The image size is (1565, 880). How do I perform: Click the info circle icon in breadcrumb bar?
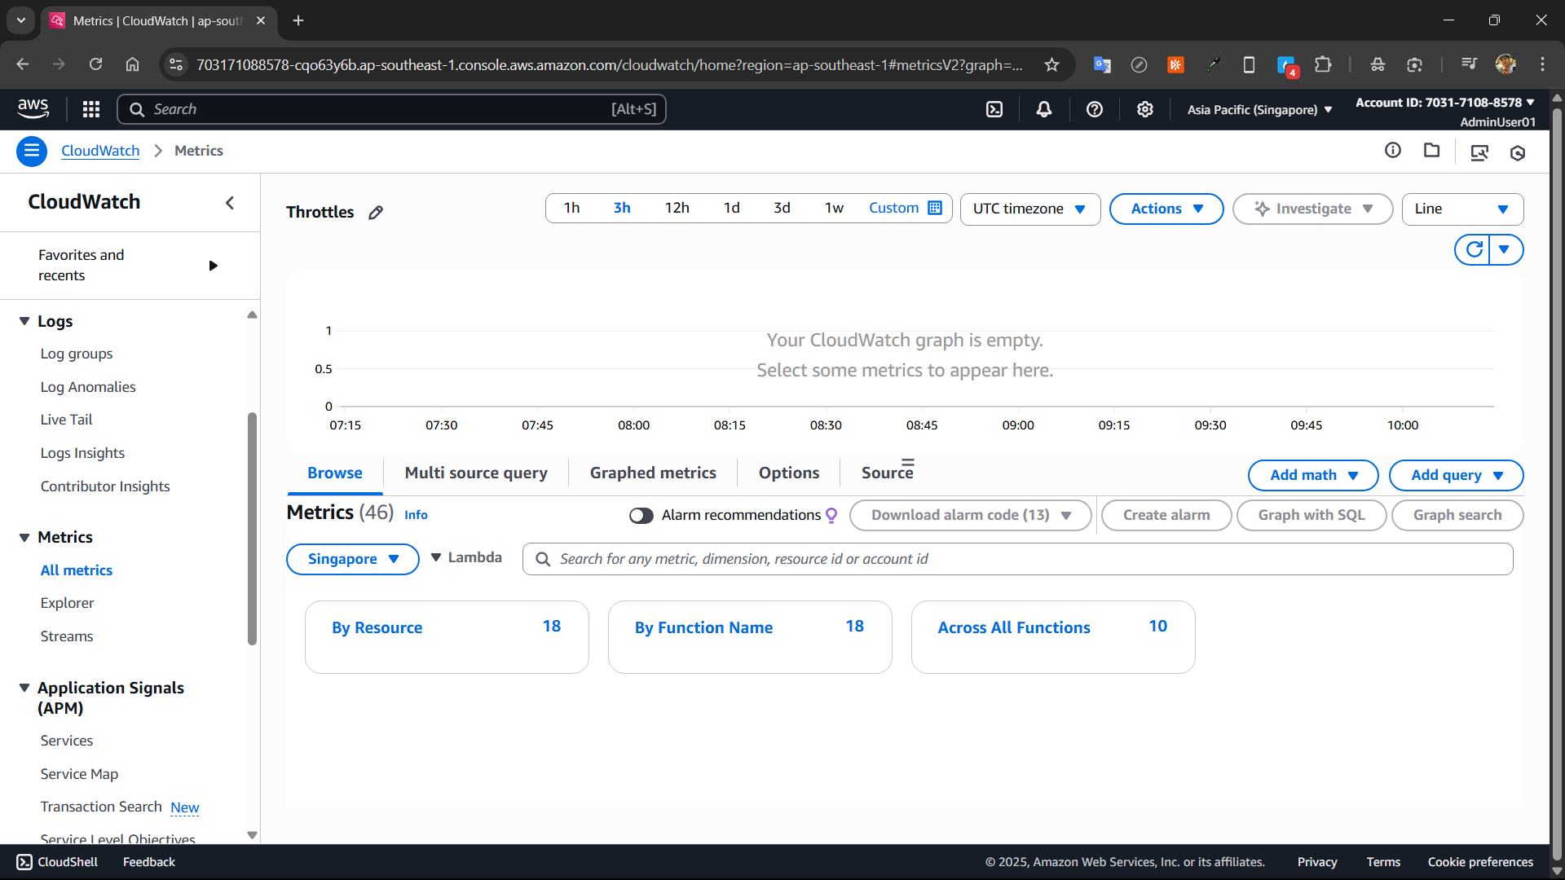(x=1393, y=150)
